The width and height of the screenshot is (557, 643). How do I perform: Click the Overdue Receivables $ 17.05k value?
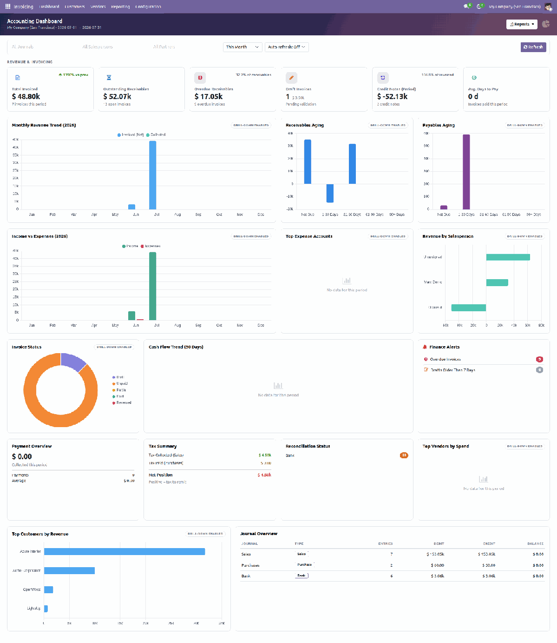click(x=209, y=96)
